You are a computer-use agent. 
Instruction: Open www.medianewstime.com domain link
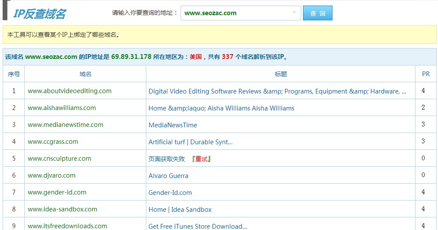pyautogui.click(x=66, y=125)
